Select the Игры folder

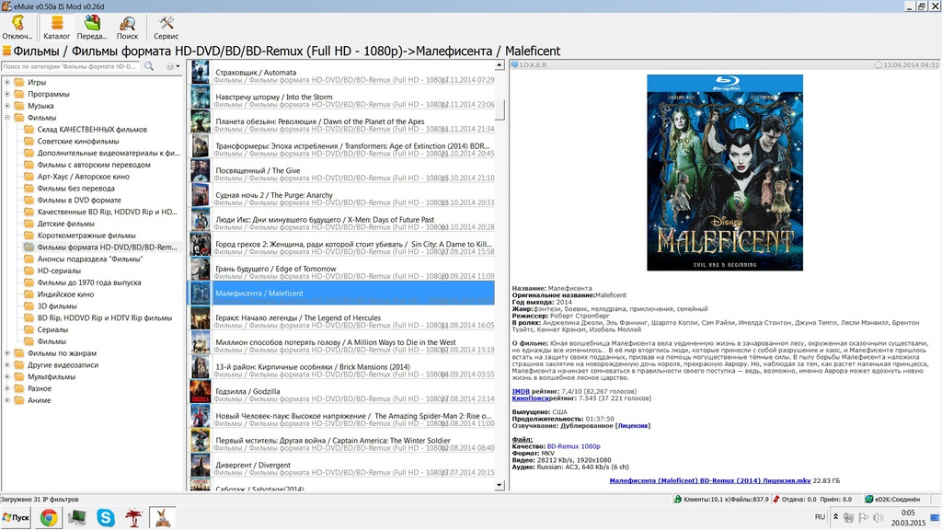point(30,82)
